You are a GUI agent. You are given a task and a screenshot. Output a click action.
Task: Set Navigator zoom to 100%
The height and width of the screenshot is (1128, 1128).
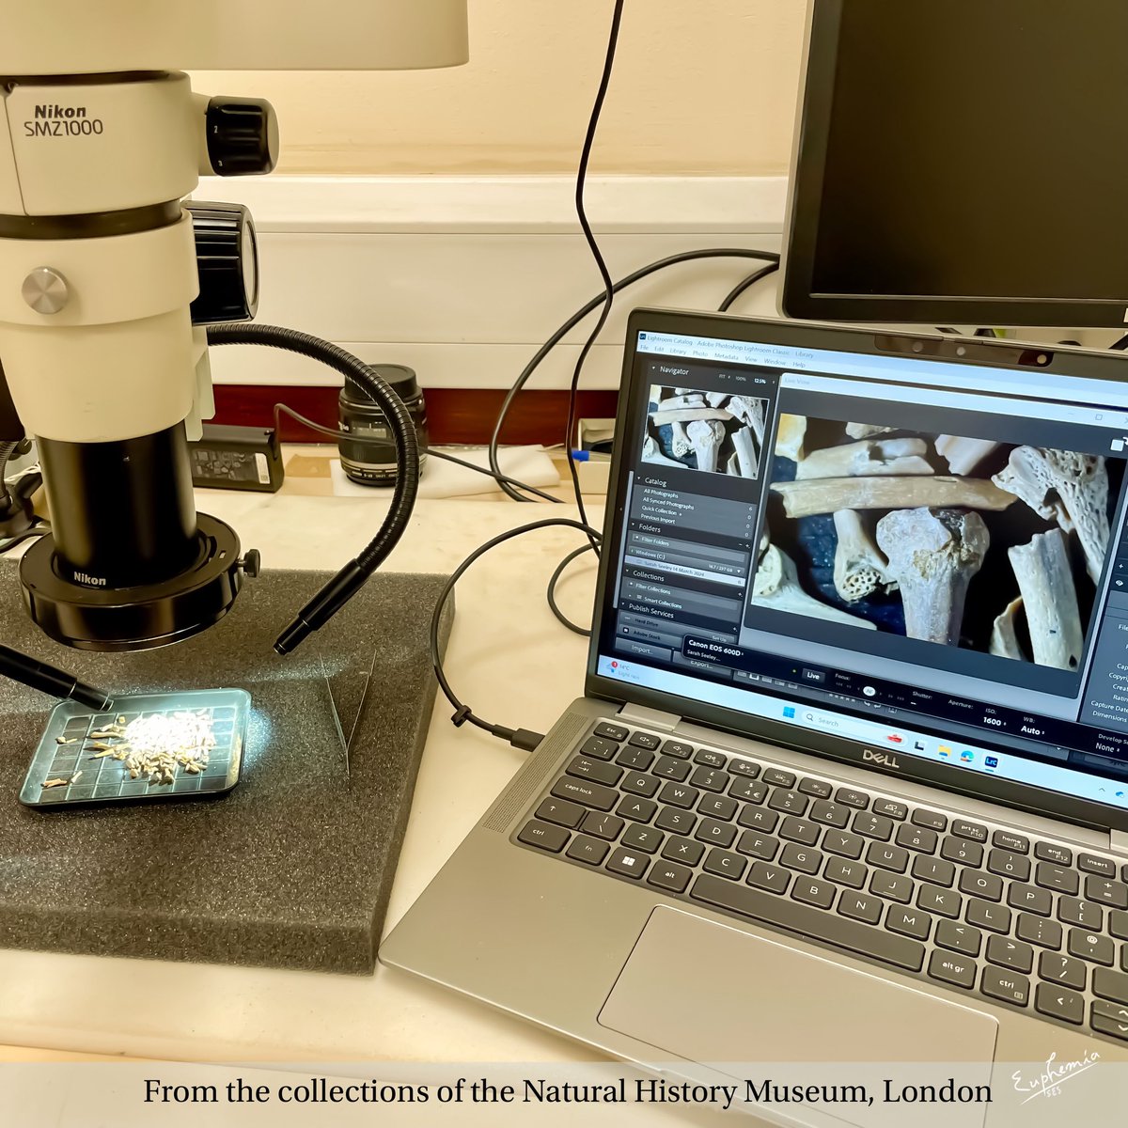pyautogui.click(x=741, y=379)
